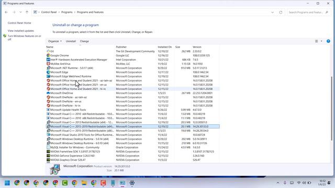This screenshot has height=188, width=335.
Task: Open the recent locations dropdown arrow
Action: (x=20, y=13)
